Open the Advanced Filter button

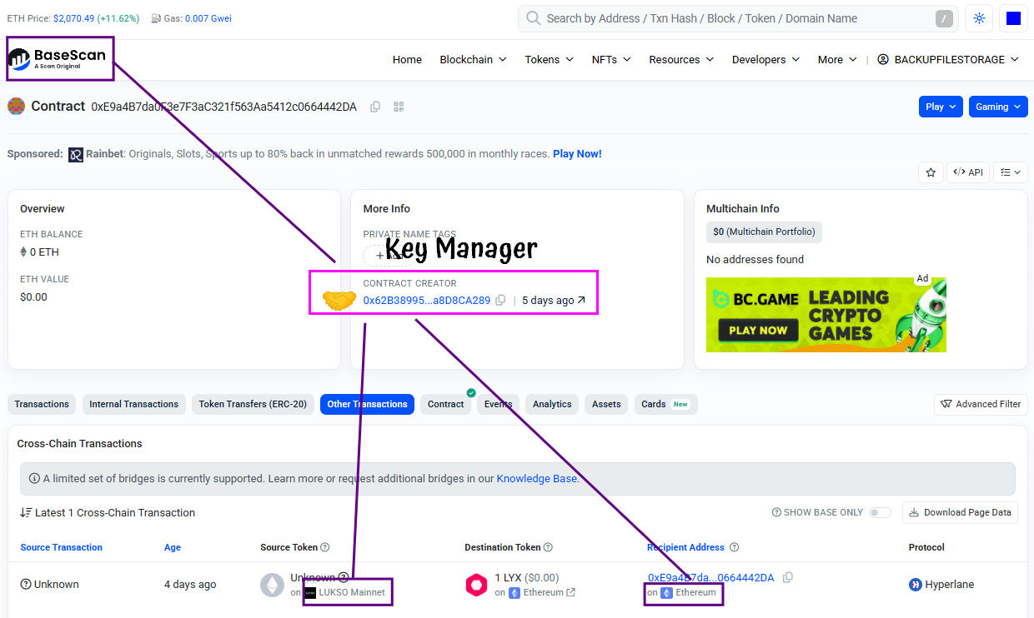tap(981, 404)
